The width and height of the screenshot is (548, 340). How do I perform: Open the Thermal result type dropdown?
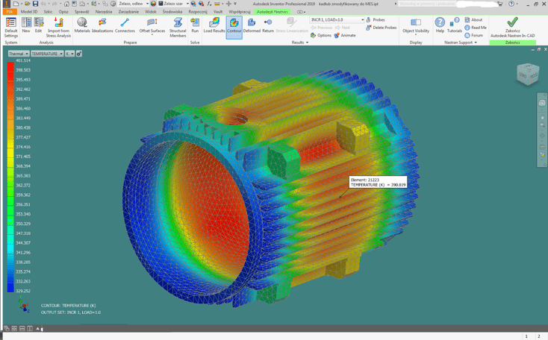[x=19, y=54]
